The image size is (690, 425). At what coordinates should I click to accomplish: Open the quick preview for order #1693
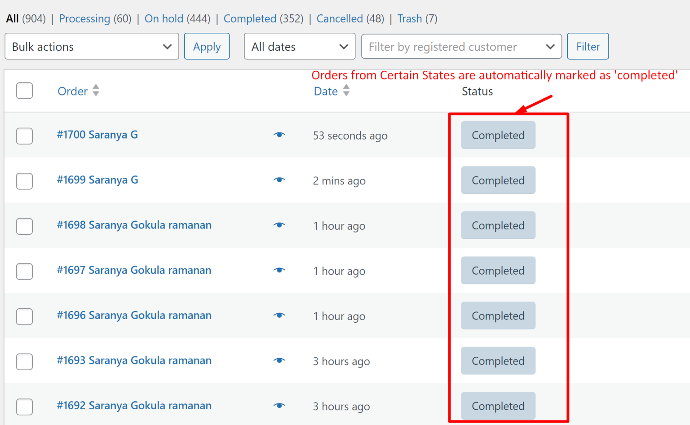pos(279,360)
